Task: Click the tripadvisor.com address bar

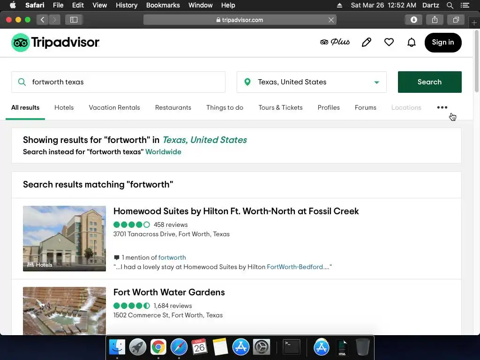Action: click(x=240, y=20)
